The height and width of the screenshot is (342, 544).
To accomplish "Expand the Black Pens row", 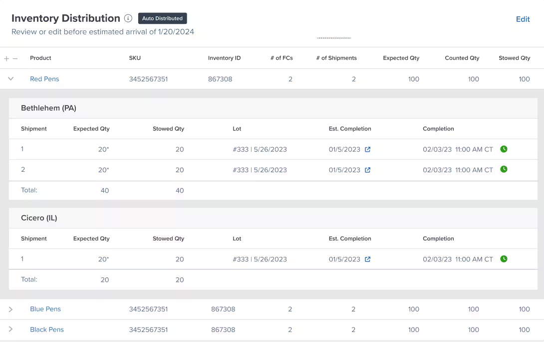I will coord(10,329).
